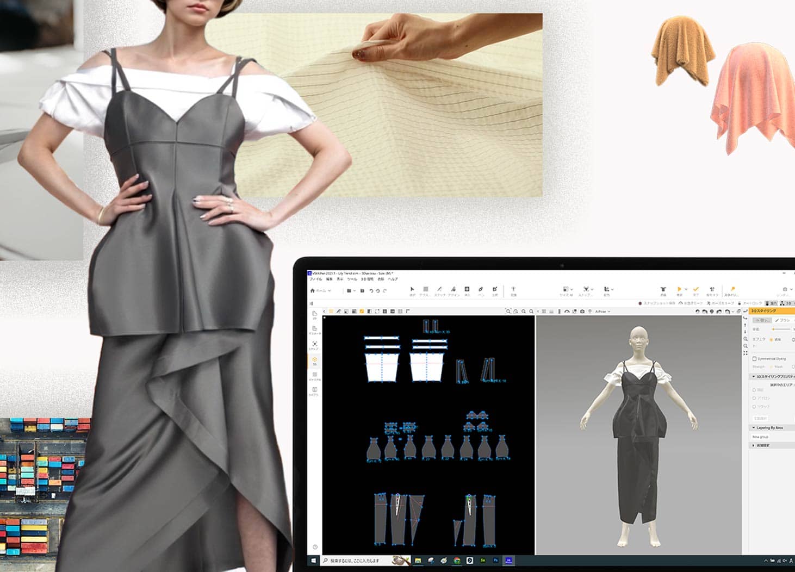Viewport: 795px width, 572px height.
Task: Open File Explorer from the taskbar
Action: tap(418, 560)
